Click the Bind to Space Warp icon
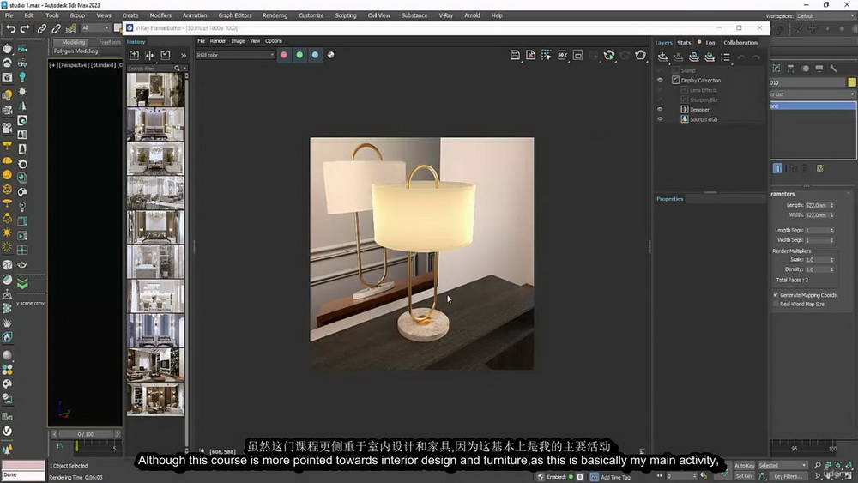This screenshot has width=858, height=483. click(x=70, y=28)
